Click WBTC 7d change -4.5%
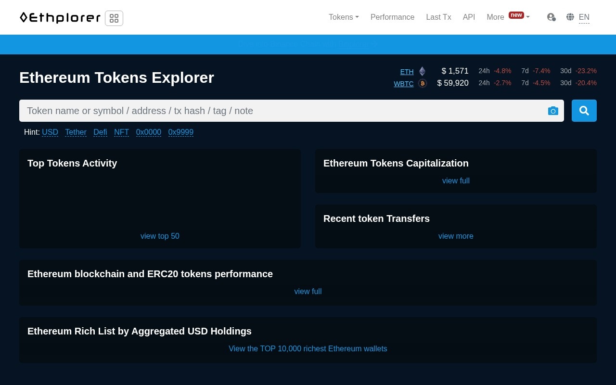Viewport: 616px width, 385px height. (541, 83)
